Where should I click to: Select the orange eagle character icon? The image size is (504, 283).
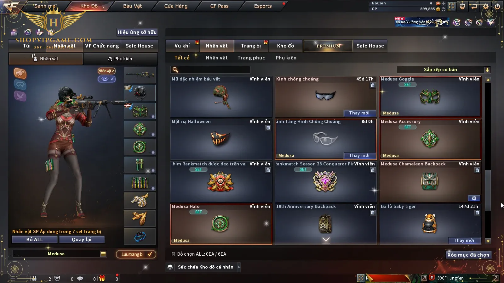[x=20, y=73]
